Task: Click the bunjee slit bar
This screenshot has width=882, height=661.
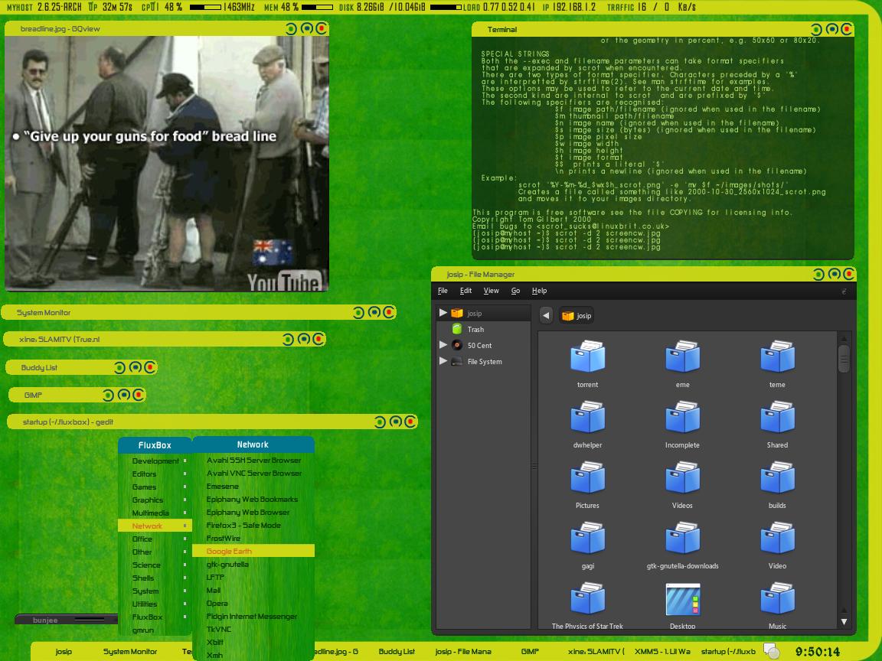Action: [67, 620]
